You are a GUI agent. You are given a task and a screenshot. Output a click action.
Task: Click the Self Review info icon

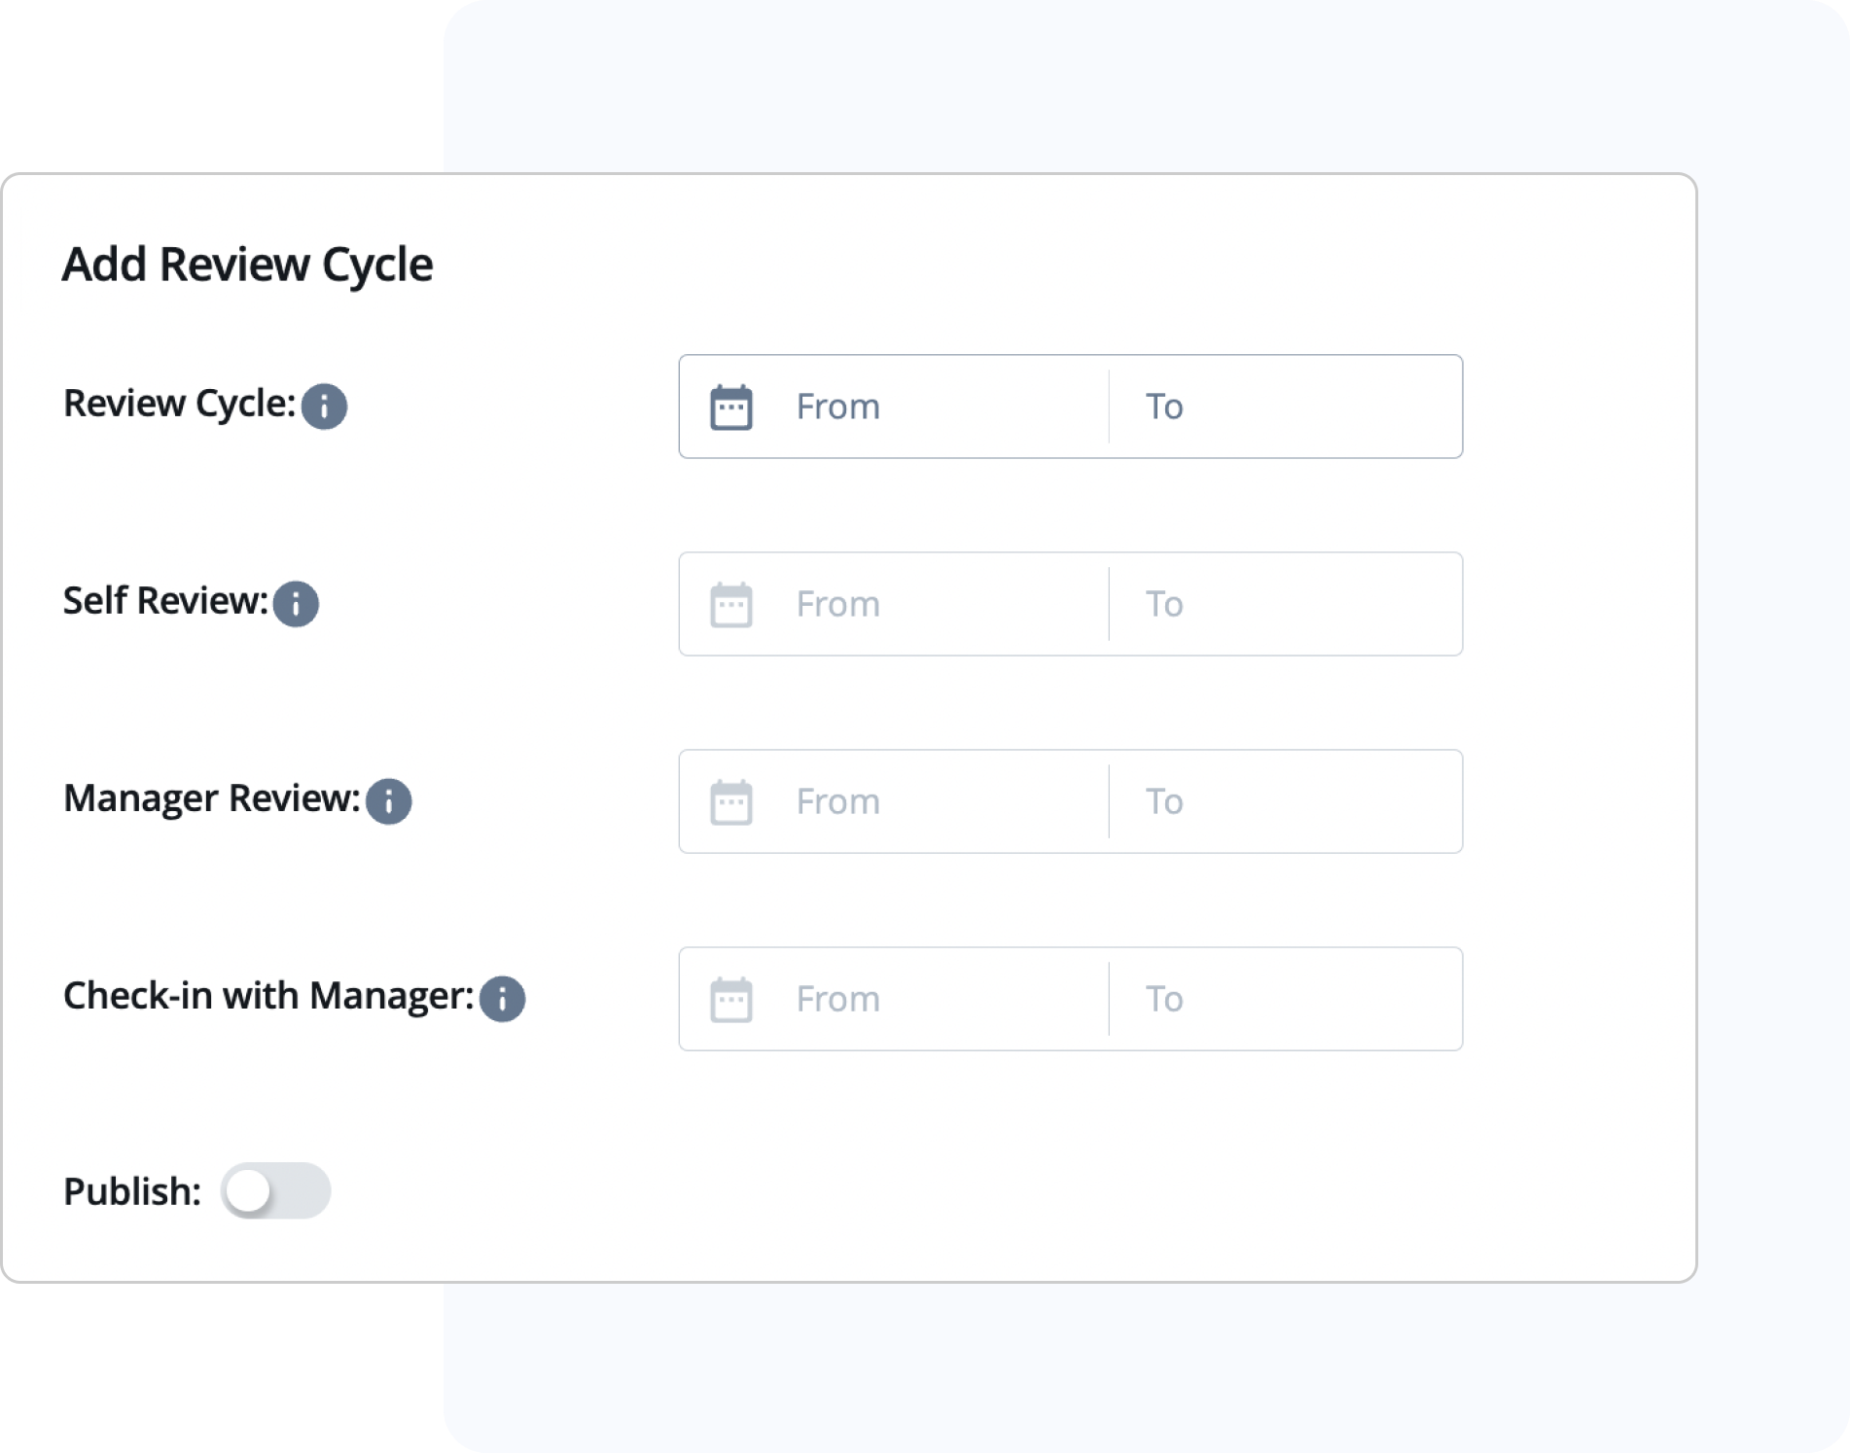click(297, 605)
